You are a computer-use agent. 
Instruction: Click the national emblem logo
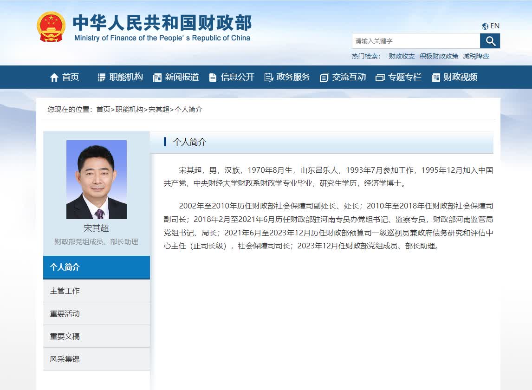click(x=51, y=27)
